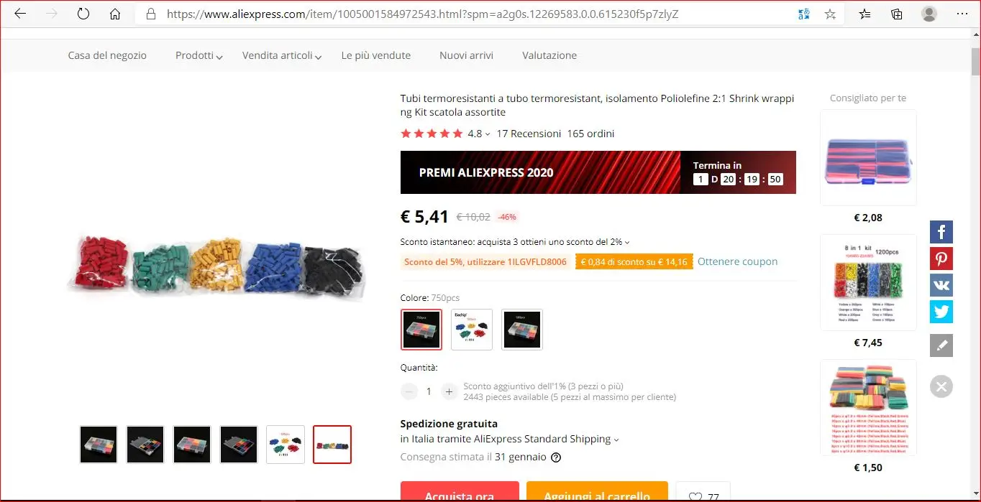Screen dimensions: 981x502
Task: Click the help icon next to delivery date
Action: (x=556, y=457)
